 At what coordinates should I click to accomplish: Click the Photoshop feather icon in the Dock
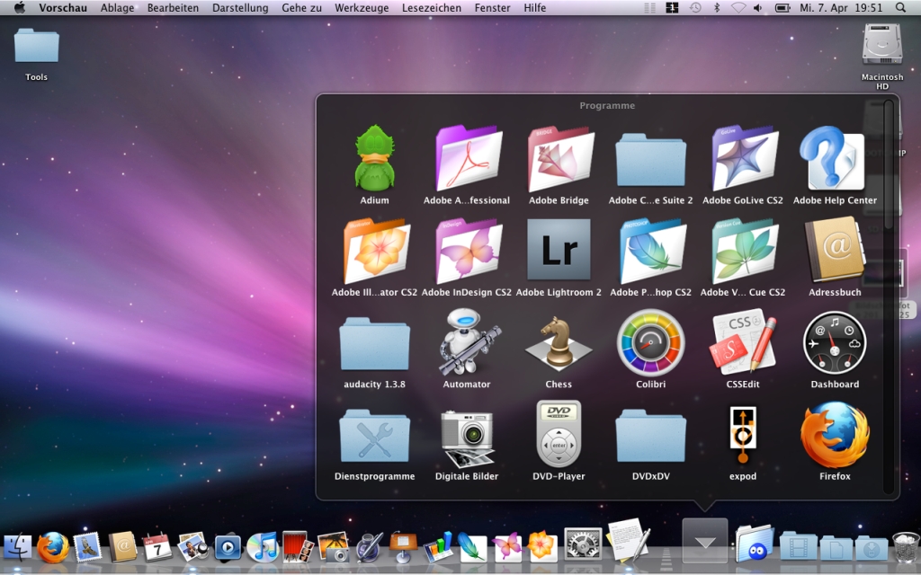pyautogui.click(x=472, y=547)
